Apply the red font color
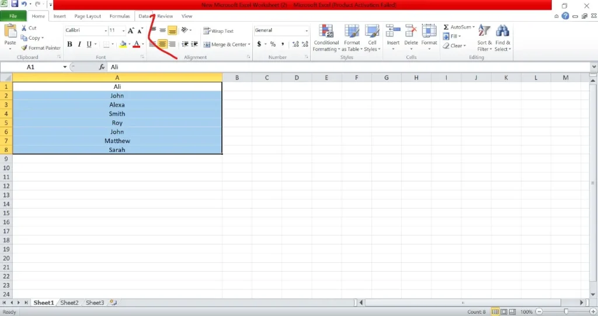598x316 pixels. click(136, 44)
